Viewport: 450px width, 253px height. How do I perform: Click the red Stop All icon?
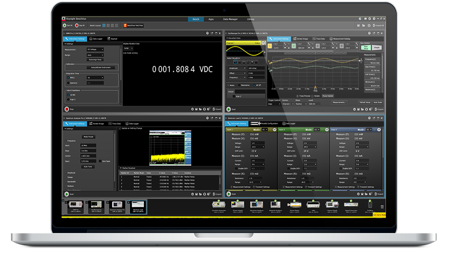(x=77, y=25)
